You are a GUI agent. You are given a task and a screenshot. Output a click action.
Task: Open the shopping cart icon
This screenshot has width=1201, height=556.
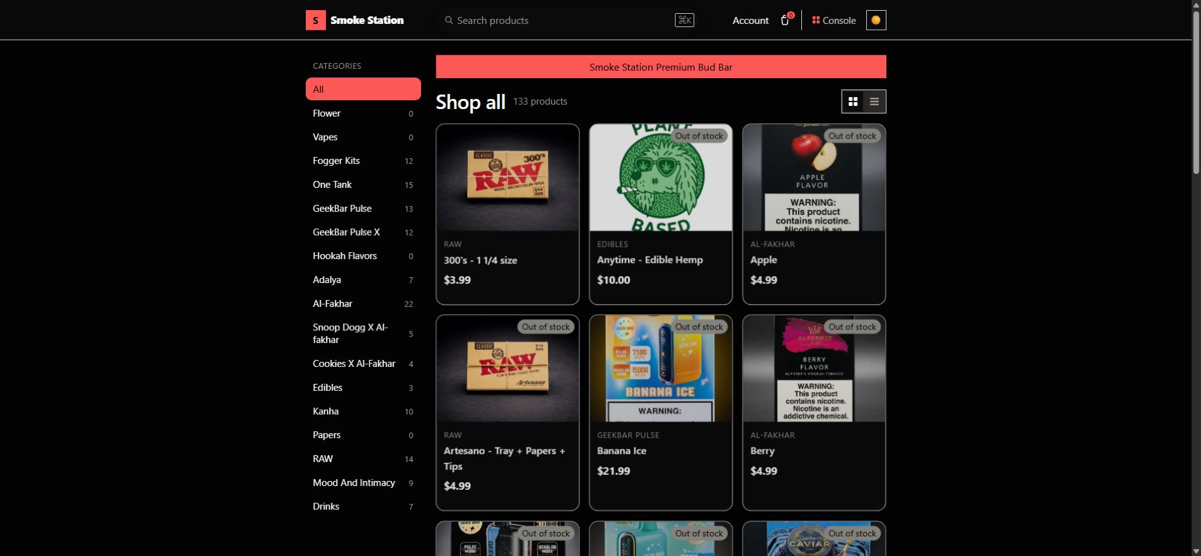tap(785, 20)
